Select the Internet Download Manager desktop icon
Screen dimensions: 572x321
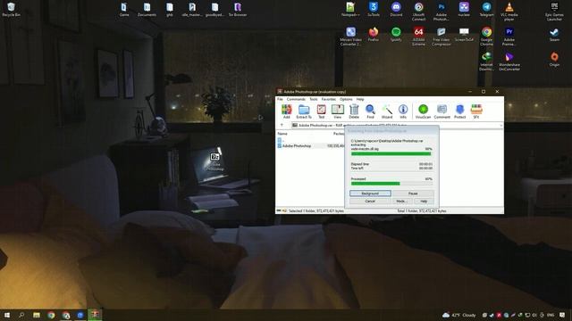tap(486, 62)
